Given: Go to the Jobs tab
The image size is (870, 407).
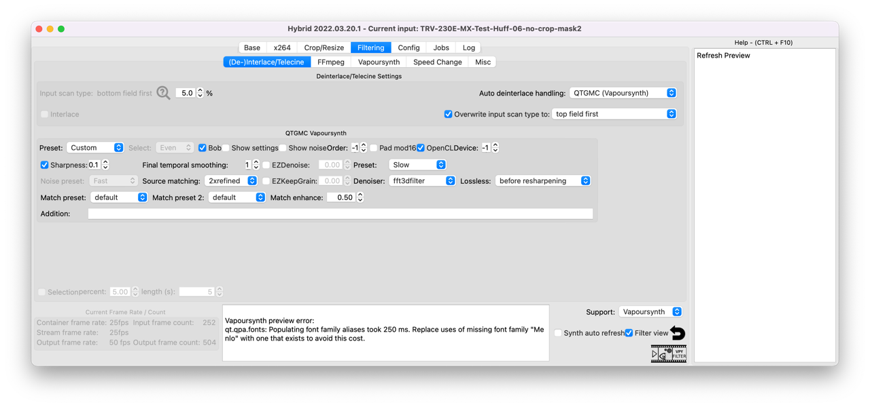Looking at the screenshot, I should tap(441, 47).
